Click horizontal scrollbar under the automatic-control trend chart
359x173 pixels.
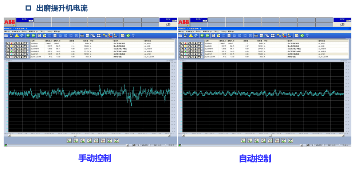tap(262, 136)
